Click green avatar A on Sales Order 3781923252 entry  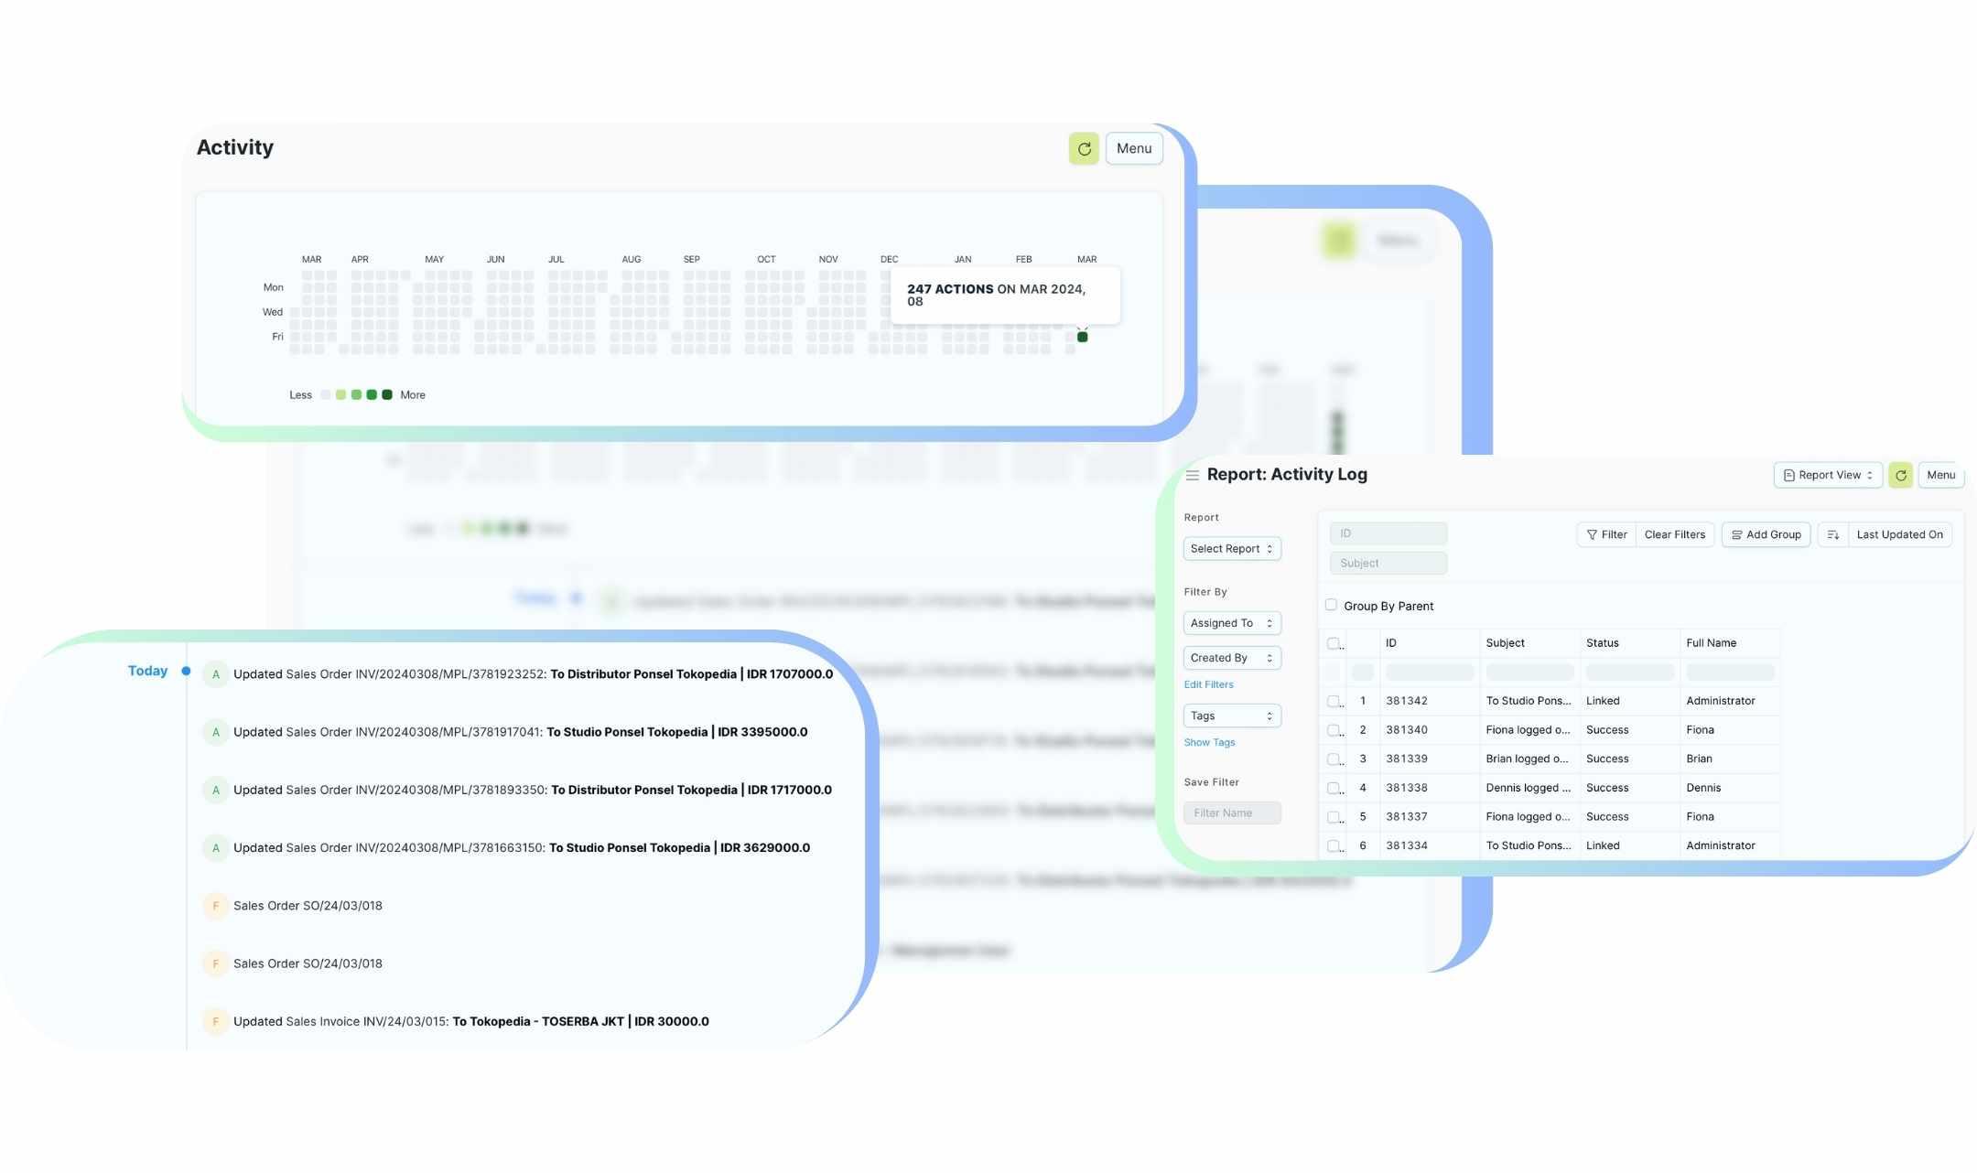point(216,674)
